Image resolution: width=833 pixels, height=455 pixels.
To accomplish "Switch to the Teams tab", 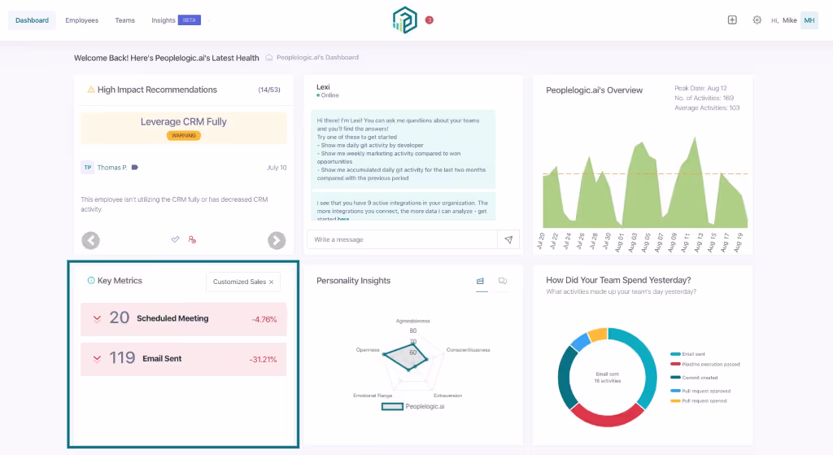I will (124, 20).
